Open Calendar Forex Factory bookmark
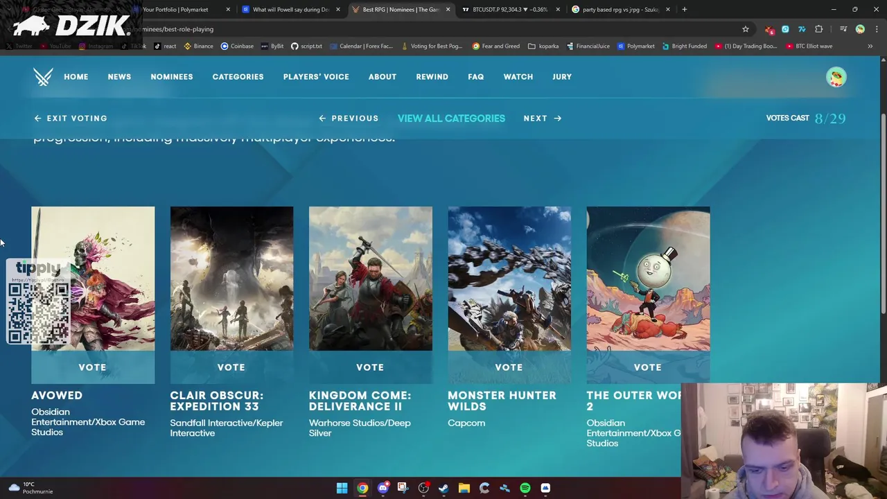 point(361,46)
